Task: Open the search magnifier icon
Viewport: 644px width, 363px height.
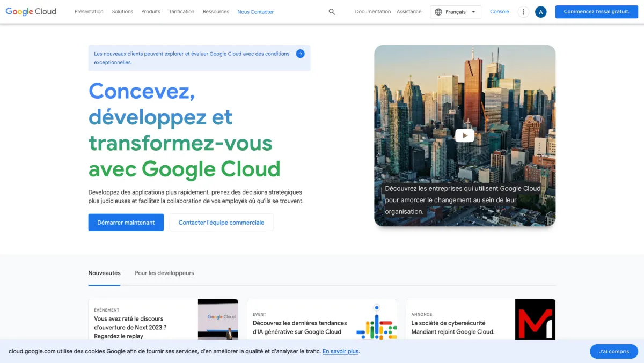Action: 332,12
